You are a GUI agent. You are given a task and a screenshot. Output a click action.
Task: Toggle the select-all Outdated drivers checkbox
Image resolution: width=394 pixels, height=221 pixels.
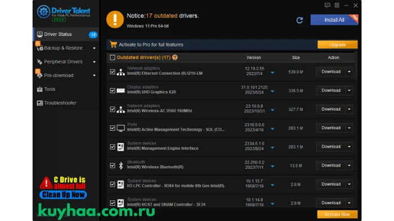pos(113,58)
